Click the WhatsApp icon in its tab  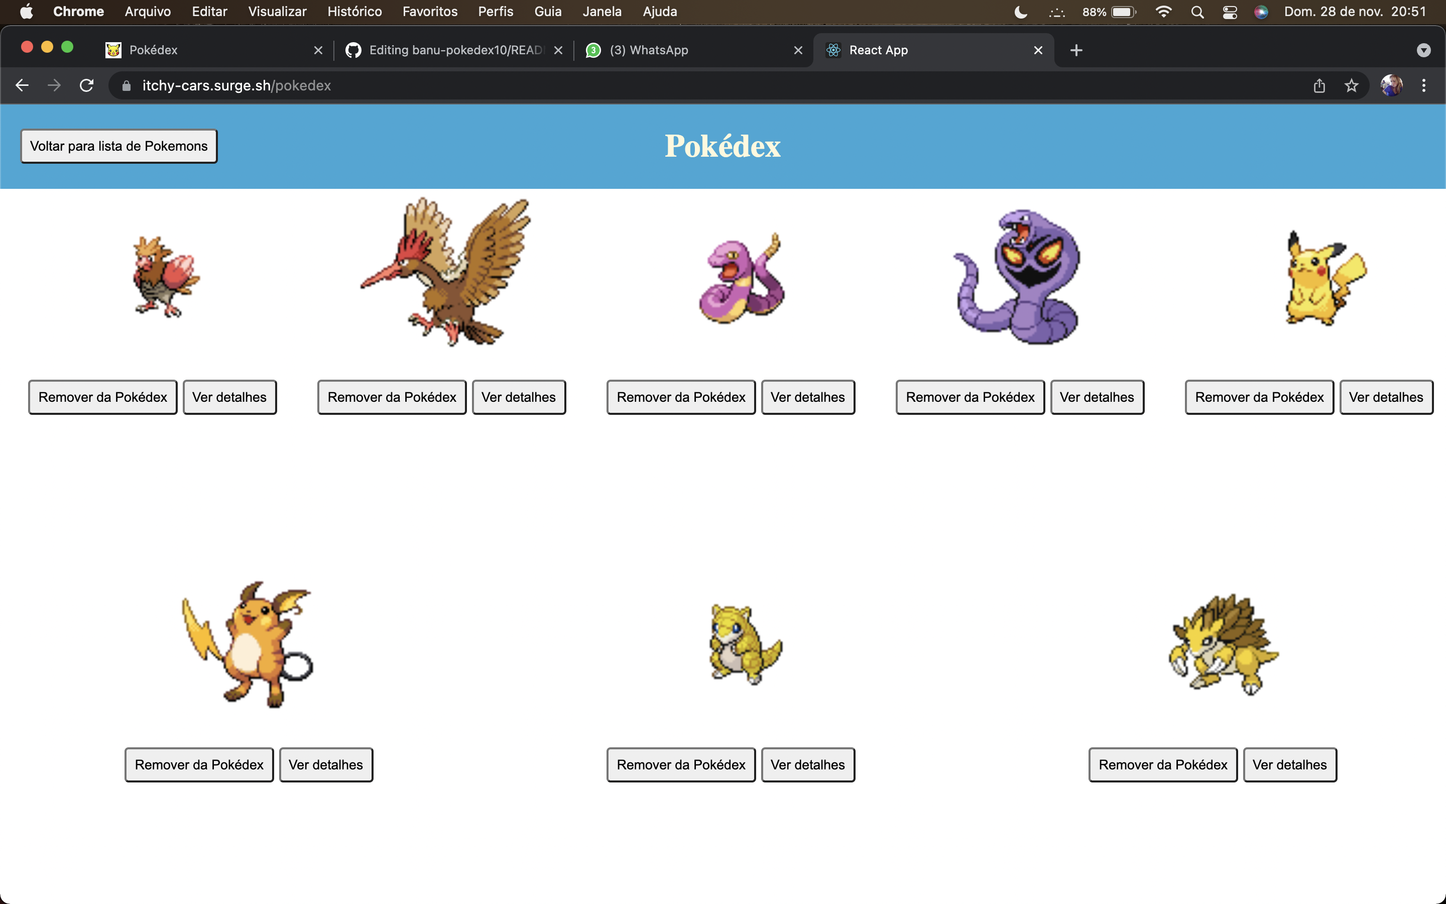click(593, 50)
